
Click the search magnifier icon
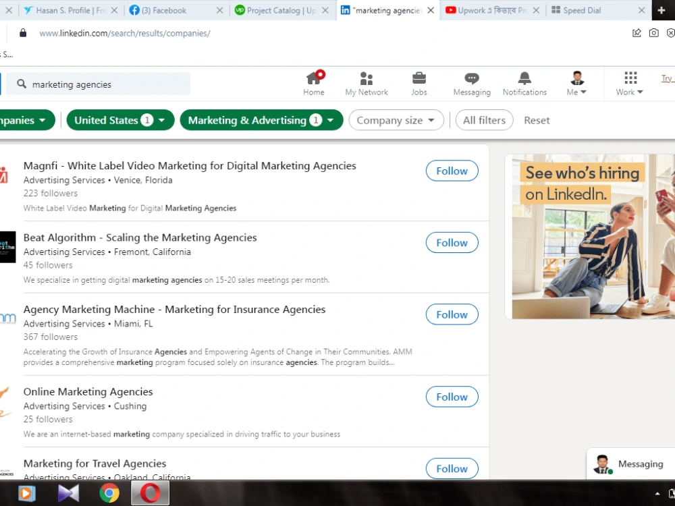pos(22,84)
